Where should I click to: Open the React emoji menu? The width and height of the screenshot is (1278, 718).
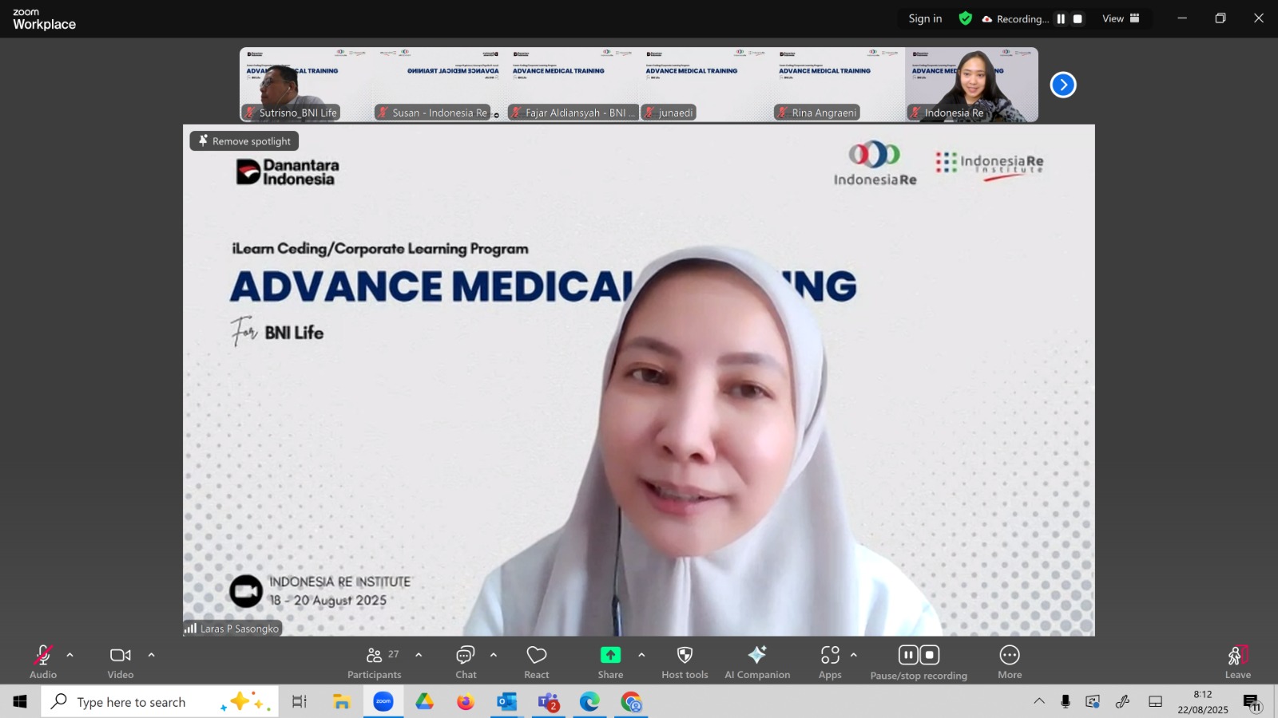pyautogui.click(x=537, y=662)
